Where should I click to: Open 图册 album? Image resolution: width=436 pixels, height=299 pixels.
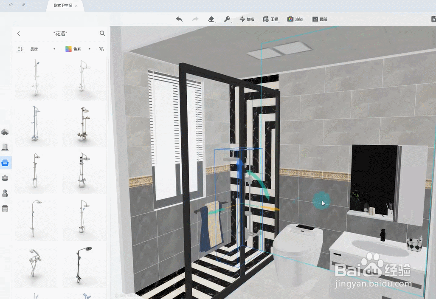pyautogui.click(x=320, y=19)
